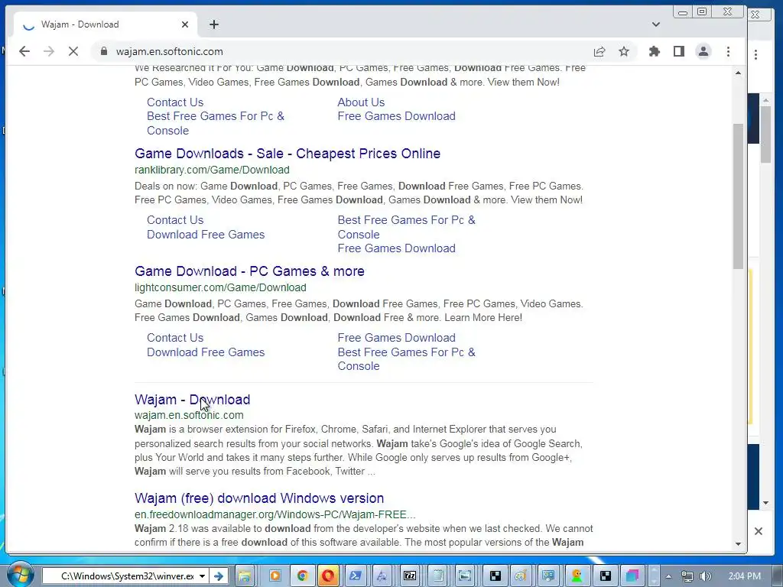Share this page using share icon

point(599,51)
